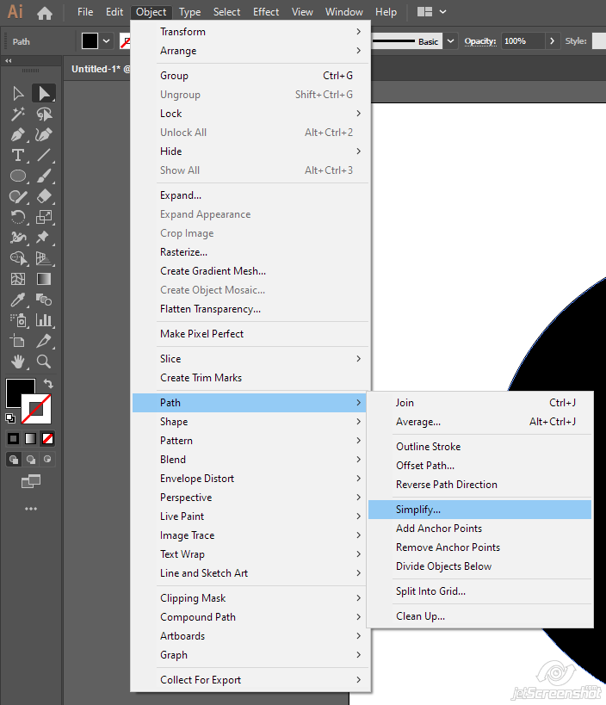Select the Symbol Sprayer tool
606x705 pixels.
tap(18, 320)
